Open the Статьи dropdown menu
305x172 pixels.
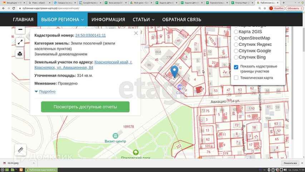point(143,19)
